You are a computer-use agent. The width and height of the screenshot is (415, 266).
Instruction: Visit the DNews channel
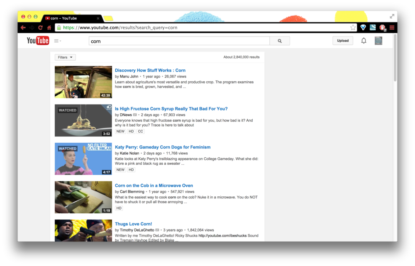click(x=126, y=115)
